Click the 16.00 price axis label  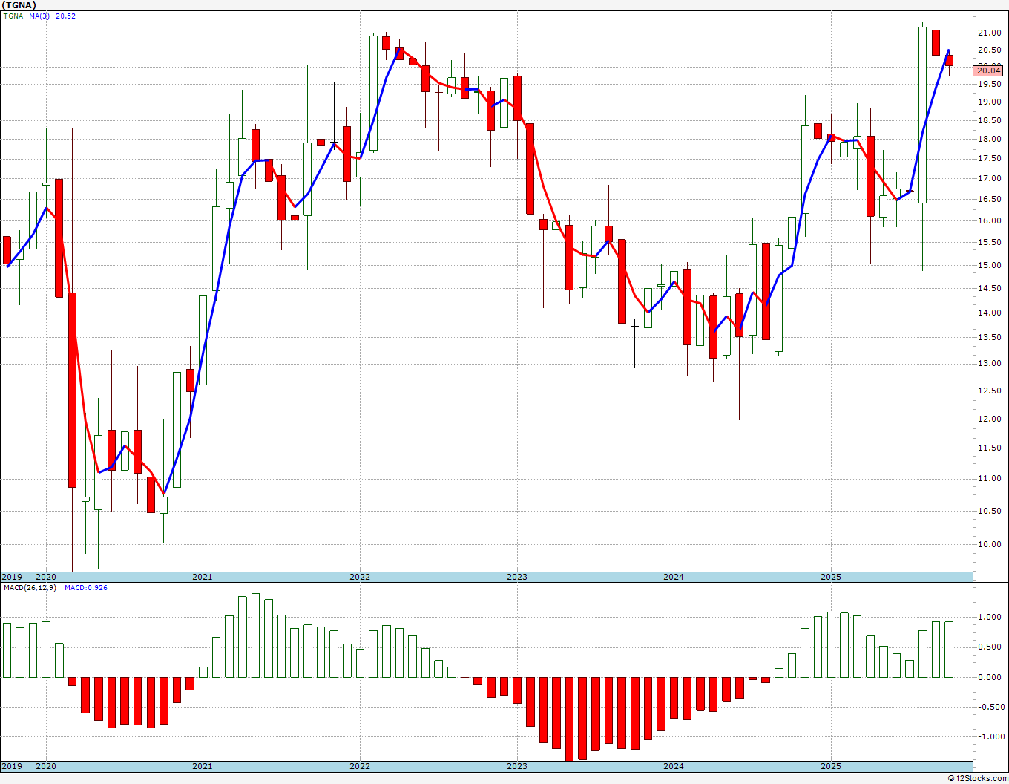[988, 221]
